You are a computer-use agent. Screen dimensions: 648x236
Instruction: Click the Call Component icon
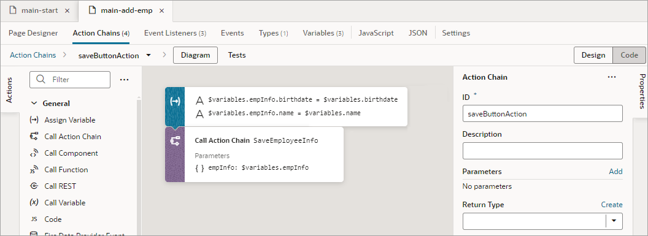34,153
